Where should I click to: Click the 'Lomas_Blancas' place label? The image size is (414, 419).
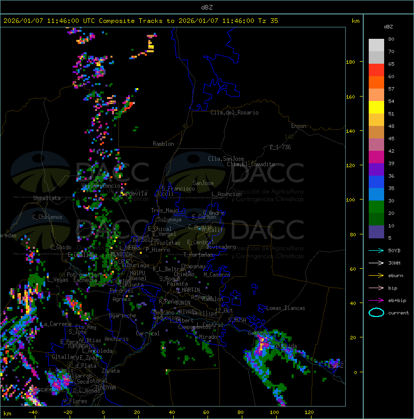click(286, 308)
